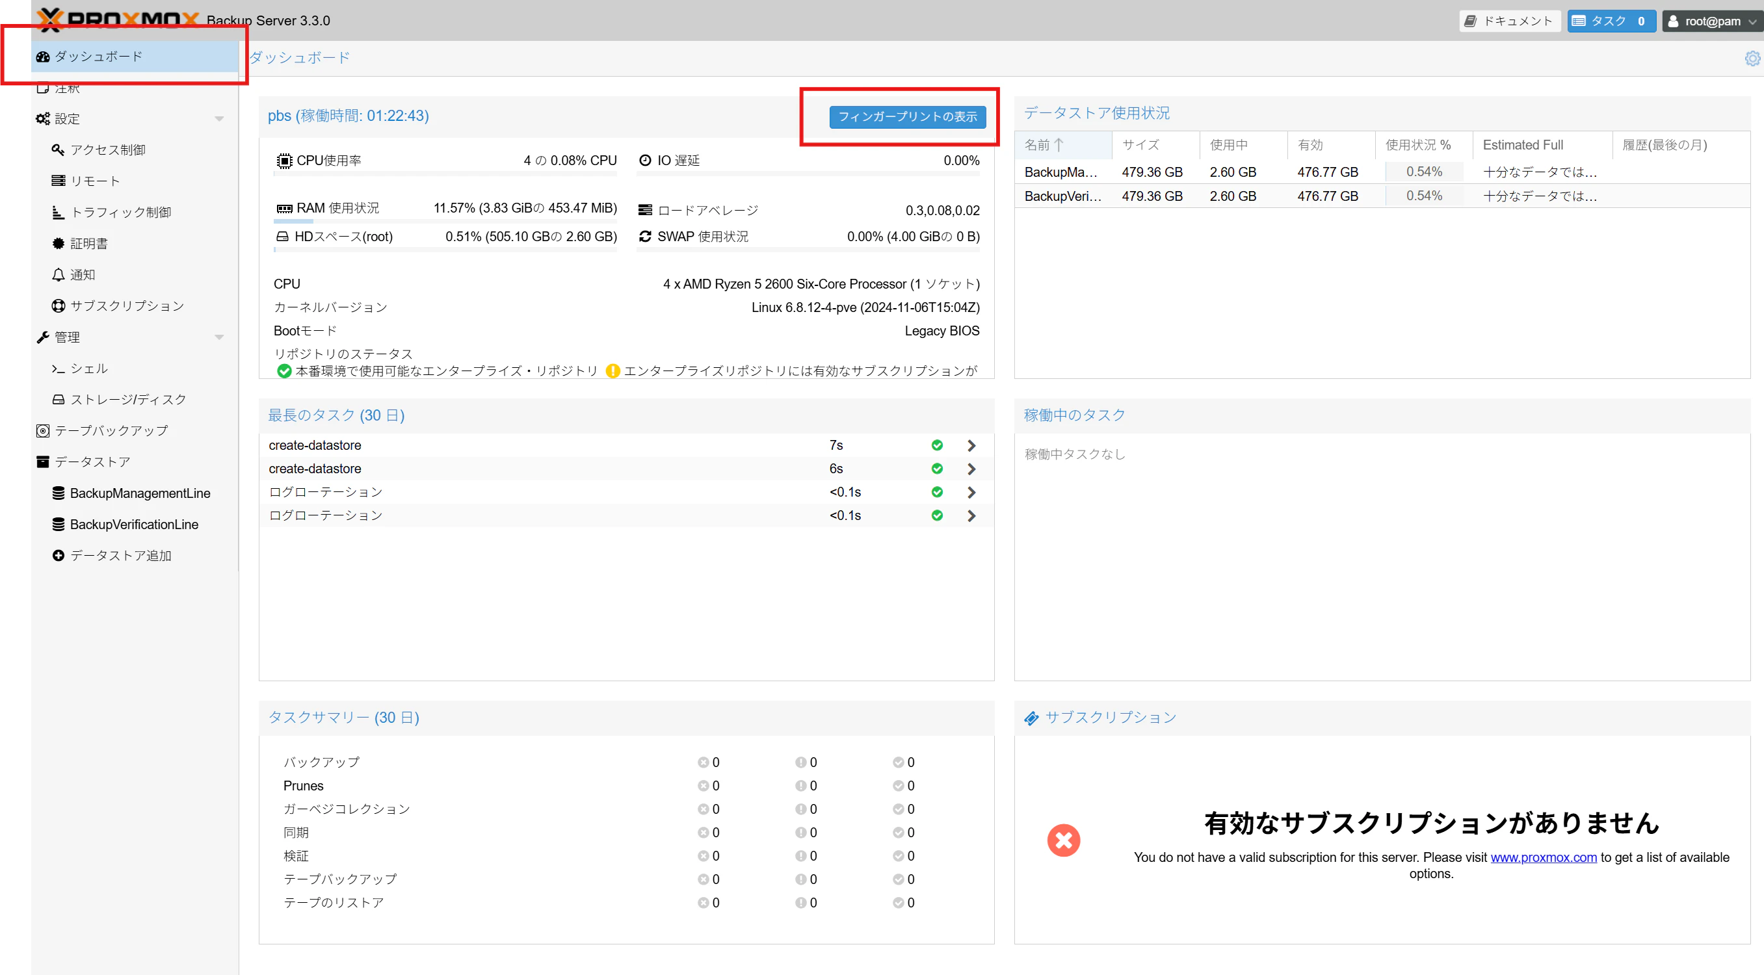Image resolution: width=1764 pixels, height=975 pixels.
Task: Click the フィンガープリントの表示 button
Action: tap(907, 117)
